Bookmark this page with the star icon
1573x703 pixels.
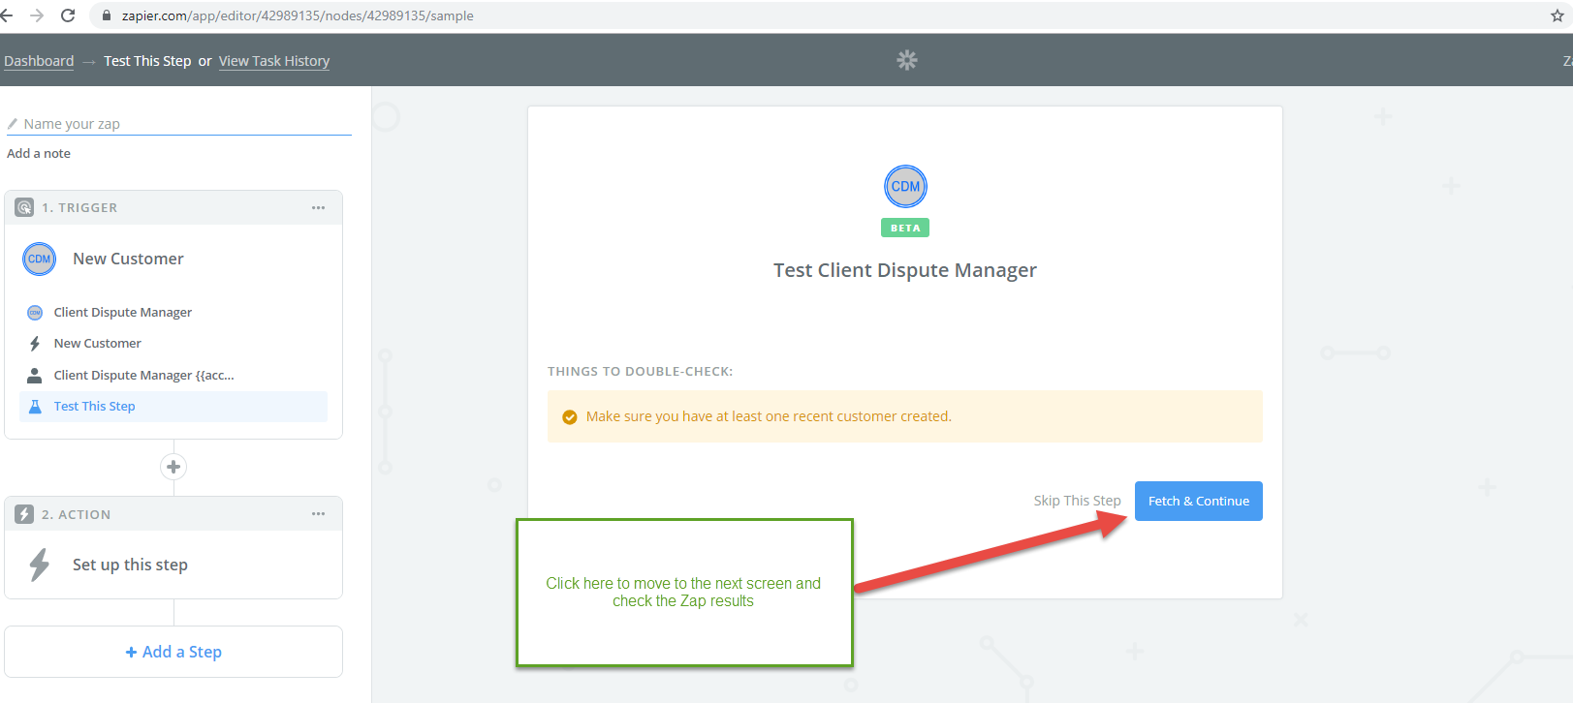[x=1557, y=15]
